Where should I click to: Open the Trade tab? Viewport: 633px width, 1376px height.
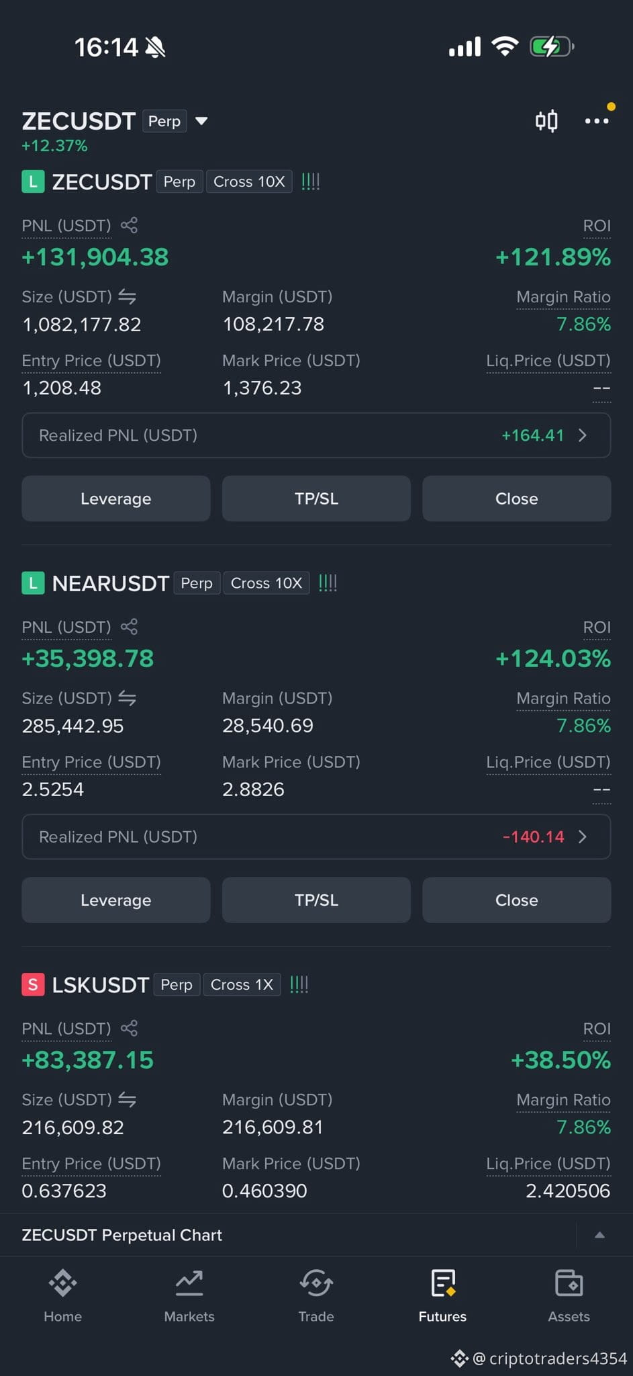[316, 1296]
